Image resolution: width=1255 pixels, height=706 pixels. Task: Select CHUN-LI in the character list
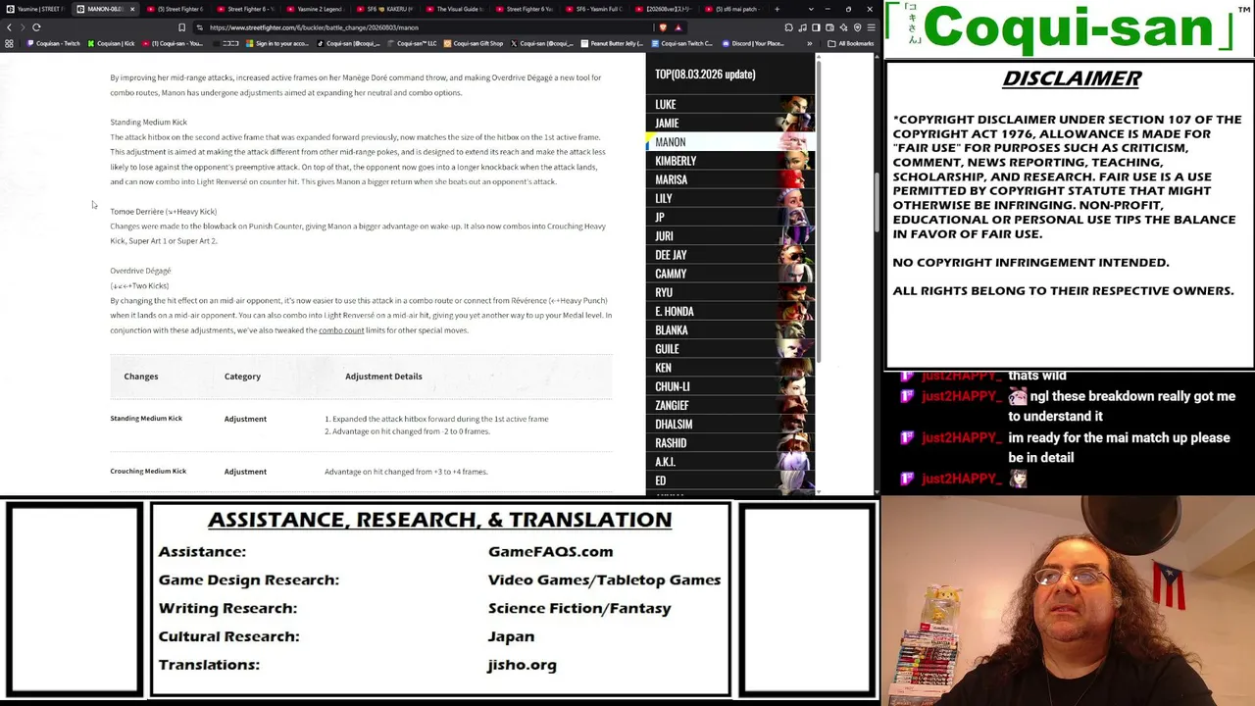point(730,386)
